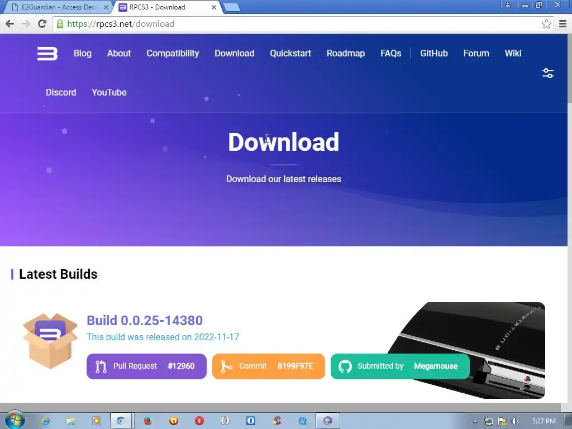Click the pull request icon in the purple button
572x429 pixels.
(101, 366)
